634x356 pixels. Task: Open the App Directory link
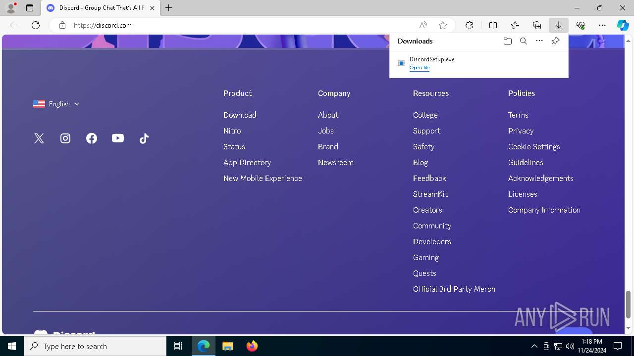[x=247, y=162]
